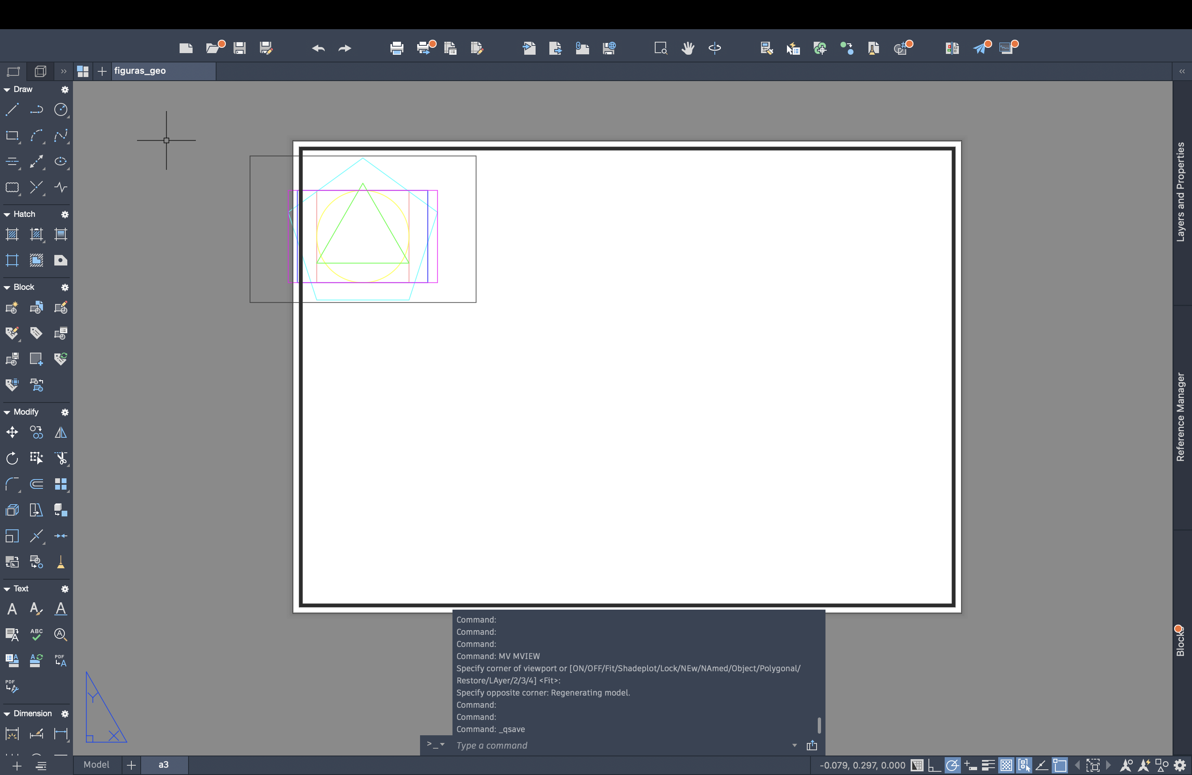Select the Circle draw tool
Screen dimensions: 1192x775
point(60,109)
